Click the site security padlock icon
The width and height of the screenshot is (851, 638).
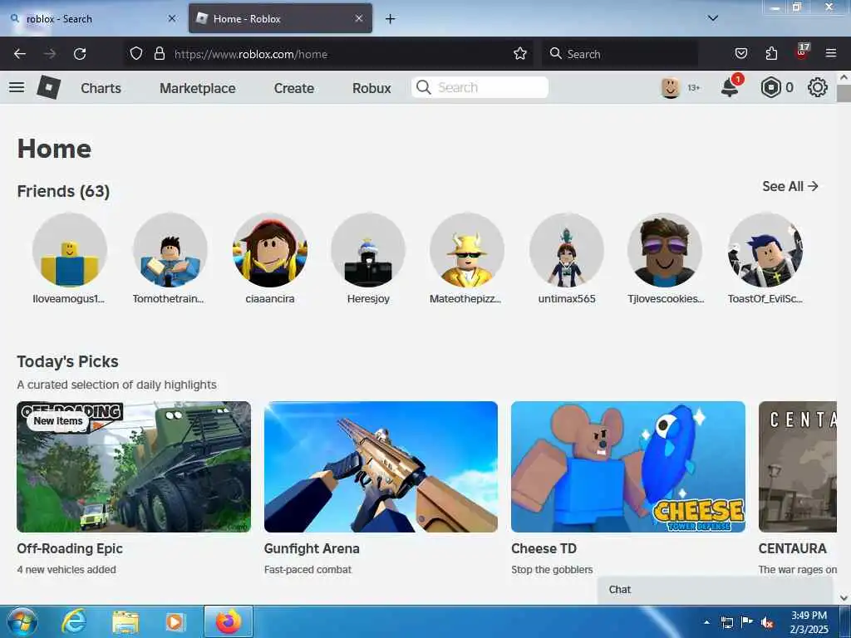(x=159, y=54)
